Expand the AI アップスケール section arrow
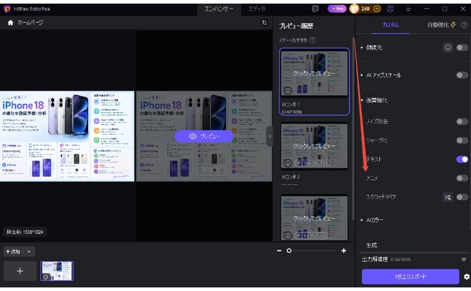 [x=362, y=75]
